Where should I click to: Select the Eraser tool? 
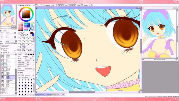tap(23, 41)
